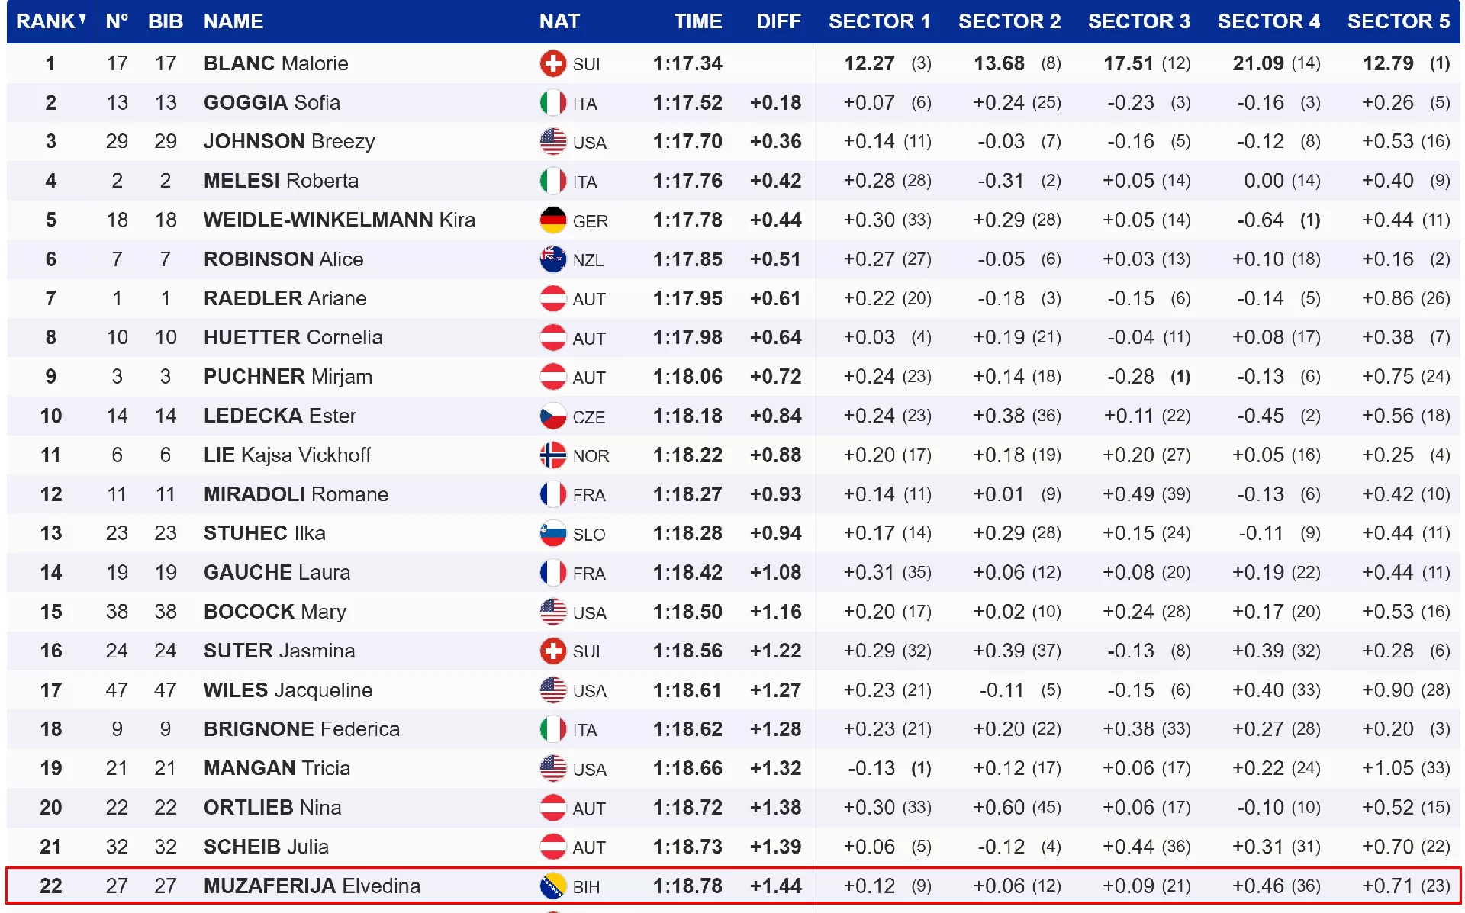The width and height of the screenshot is (1465, 913).
Task: Click Italian flag beside GOGGIA Sofia
Action: (x=552, y=102)
